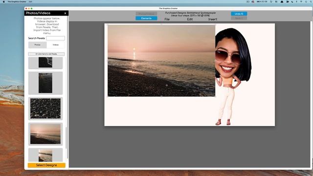Select the tall dark portrait photo thumbnail
313x176 pixels.
45,83
